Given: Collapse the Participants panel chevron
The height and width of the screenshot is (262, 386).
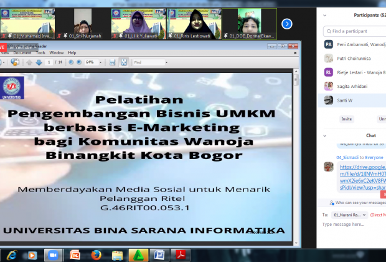Looking at the screenshot, I should pos(325,15).
